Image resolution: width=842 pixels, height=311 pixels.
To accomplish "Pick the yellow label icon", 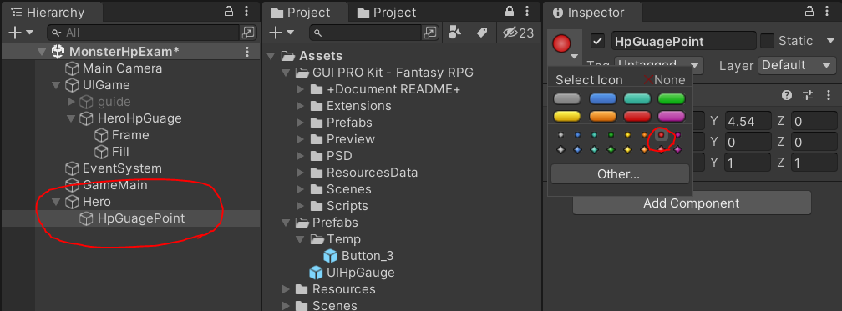I will tap(567, 116).
